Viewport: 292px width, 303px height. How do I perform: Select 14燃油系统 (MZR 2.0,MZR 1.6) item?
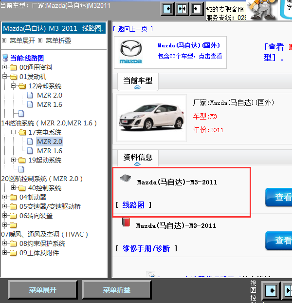(49, 123)
